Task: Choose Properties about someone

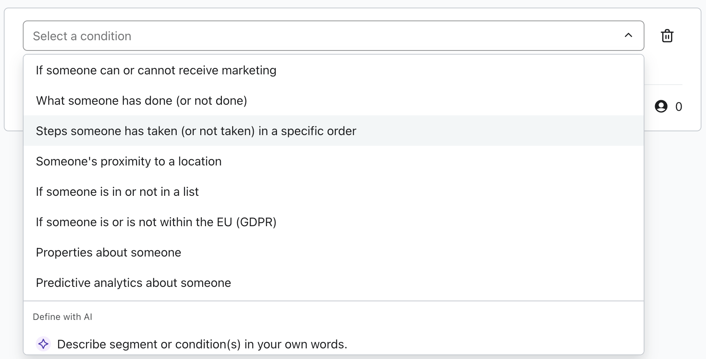Action: pyautogui.click(x=108, y=252)
